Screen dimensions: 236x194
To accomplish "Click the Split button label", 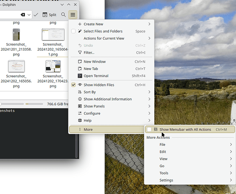I will [52, 15].
